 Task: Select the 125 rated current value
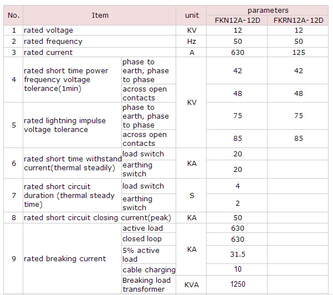tap(299, 53)
